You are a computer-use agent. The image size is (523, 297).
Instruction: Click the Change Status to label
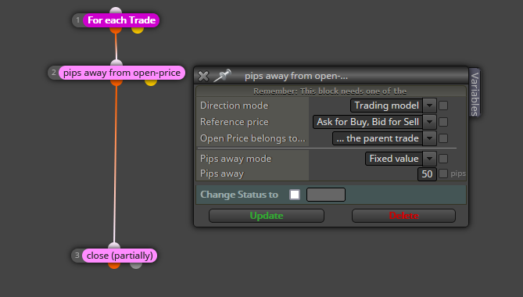[x=239, y=195]
